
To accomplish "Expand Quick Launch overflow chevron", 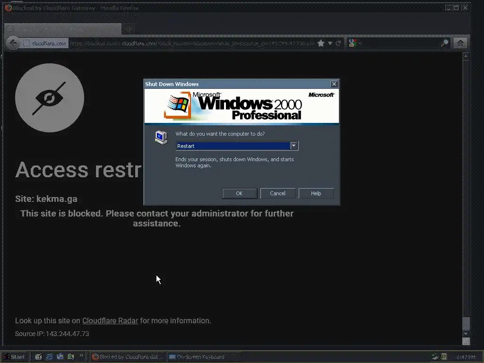I will point(81,355).
